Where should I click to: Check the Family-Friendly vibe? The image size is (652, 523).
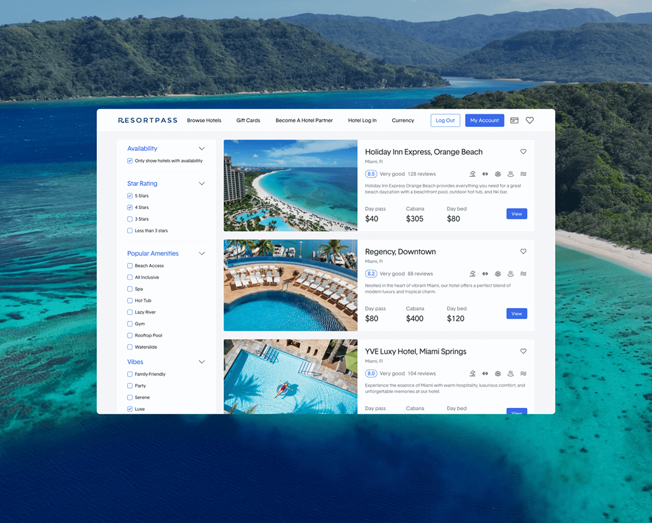(130, 374)
